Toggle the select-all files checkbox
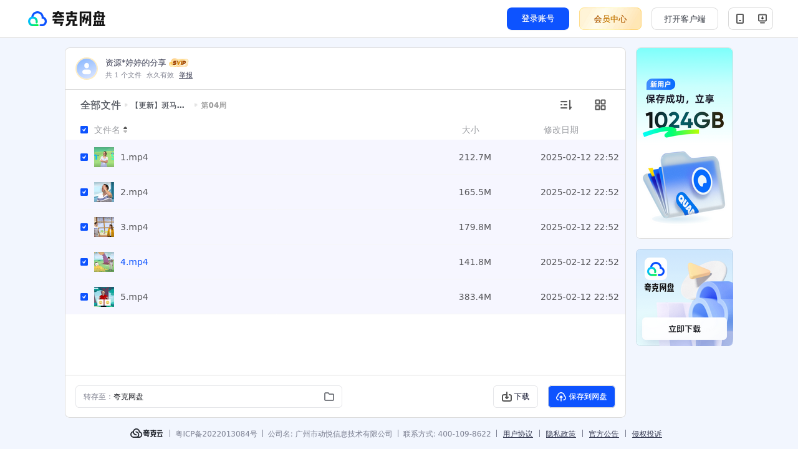798x449 pixels. pyautogui.click(x=84, y=130)
